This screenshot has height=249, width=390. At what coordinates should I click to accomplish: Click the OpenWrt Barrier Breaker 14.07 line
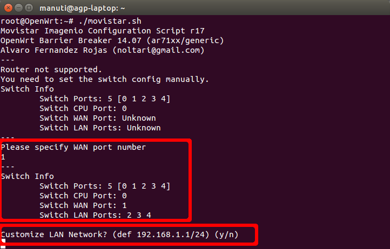point(112,40)
